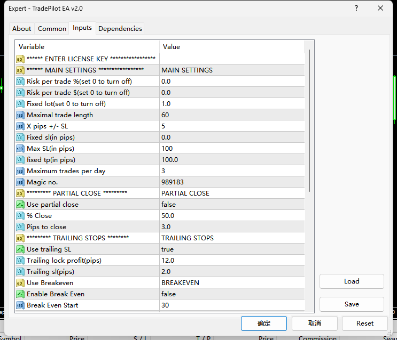Select the 'Max SL(in pips)' variable label

50,149
